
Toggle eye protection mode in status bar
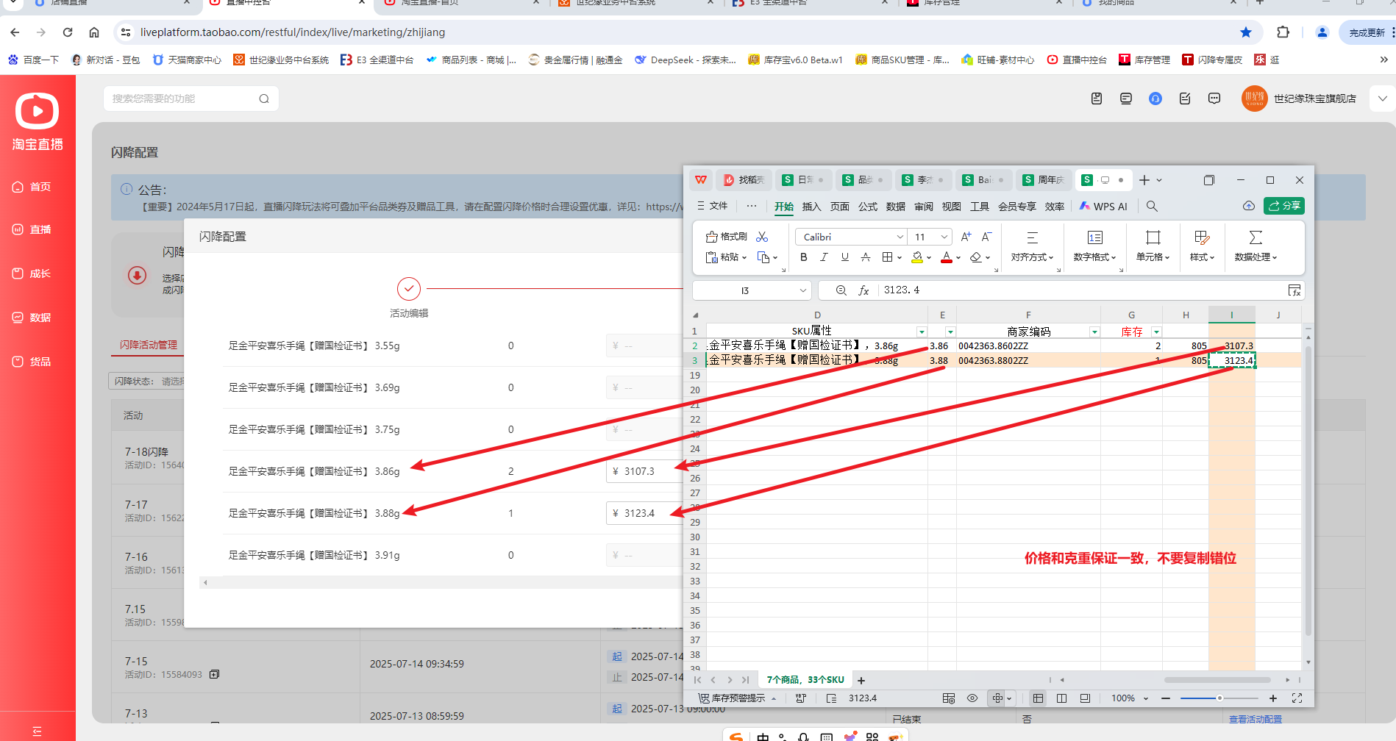[972, 698]
